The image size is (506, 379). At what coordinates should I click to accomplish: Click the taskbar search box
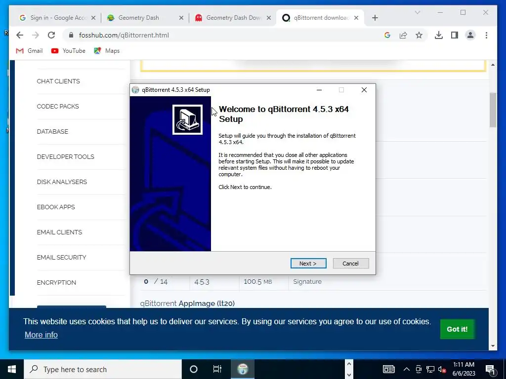pos(103,369)
